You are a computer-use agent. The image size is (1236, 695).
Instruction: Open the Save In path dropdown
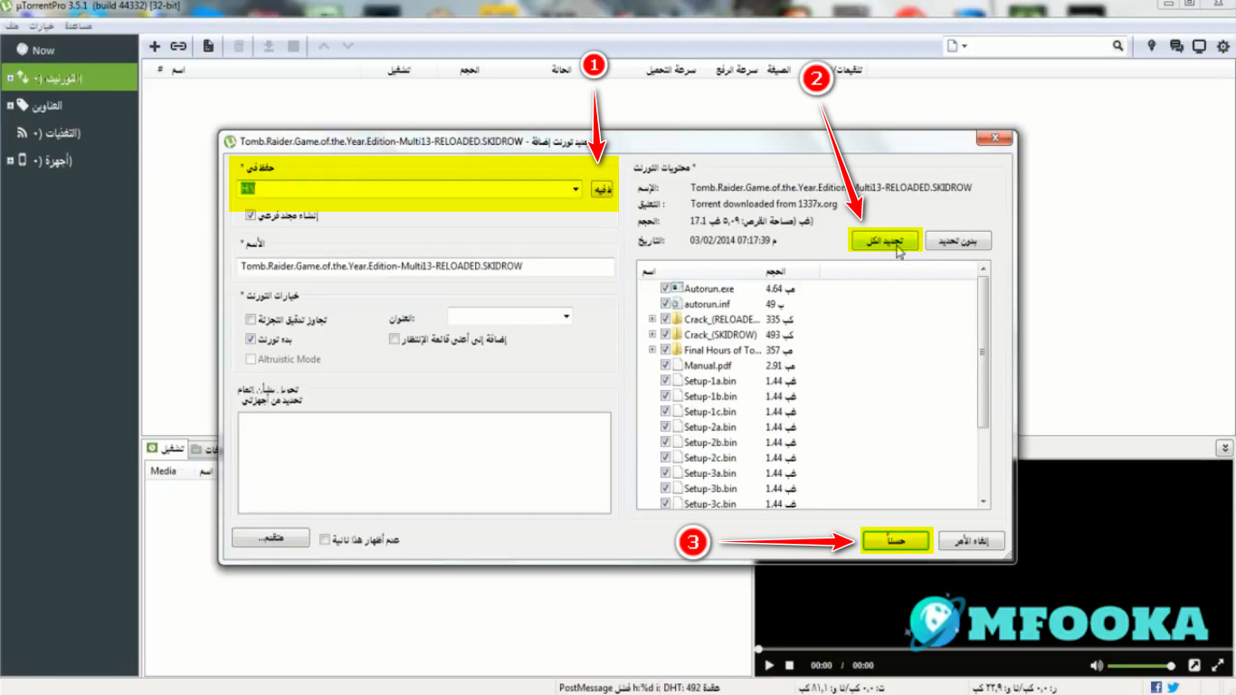point(575,189)
